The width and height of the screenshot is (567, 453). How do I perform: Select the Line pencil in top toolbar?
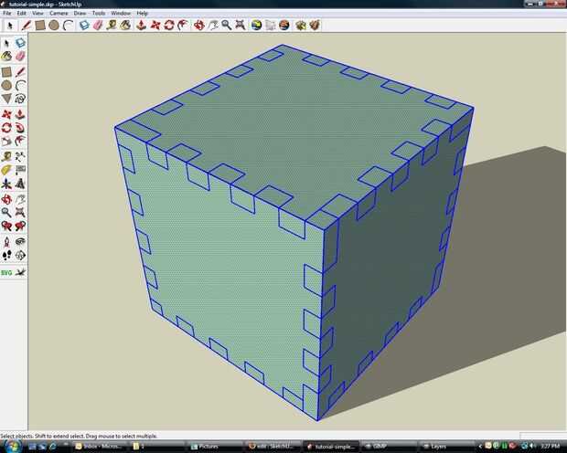point(26,26)
